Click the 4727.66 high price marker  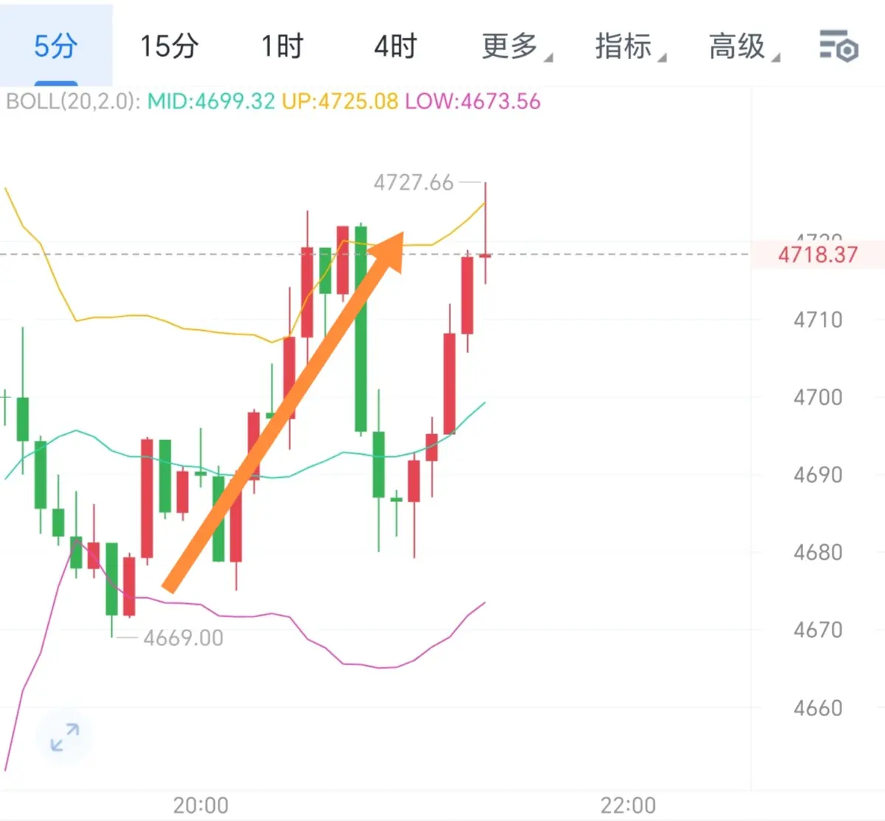tap(413, 183)
